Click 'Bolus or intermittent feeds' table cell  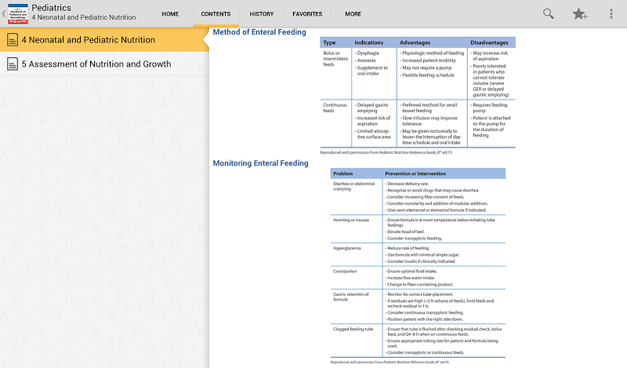(x=335, y=59)
